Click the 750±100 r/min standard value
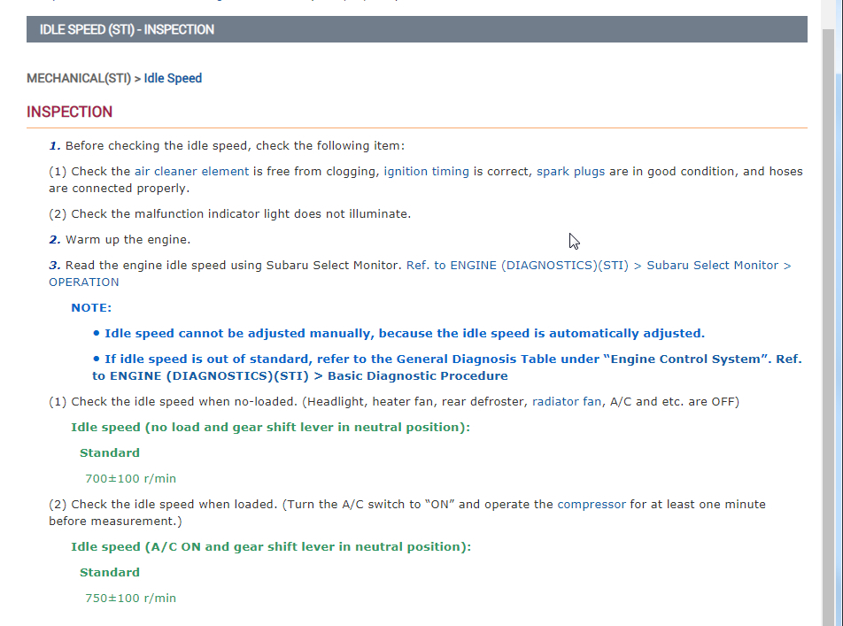843x626 pixels. coord(130,598)
